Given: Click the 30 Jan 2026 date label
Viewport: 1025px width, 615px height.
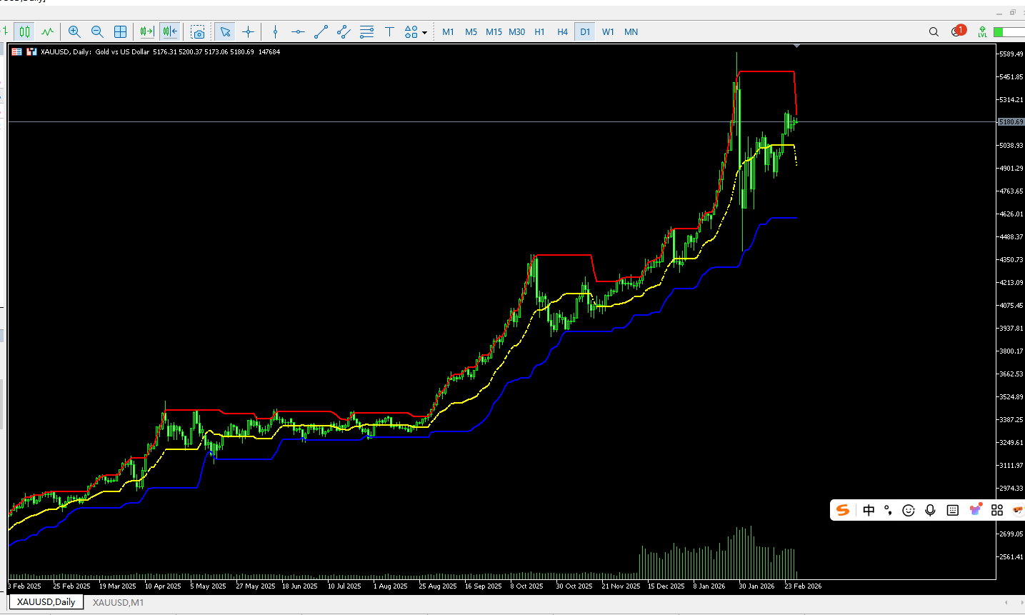Looking at the screenshot, I should tap(756, 586).
